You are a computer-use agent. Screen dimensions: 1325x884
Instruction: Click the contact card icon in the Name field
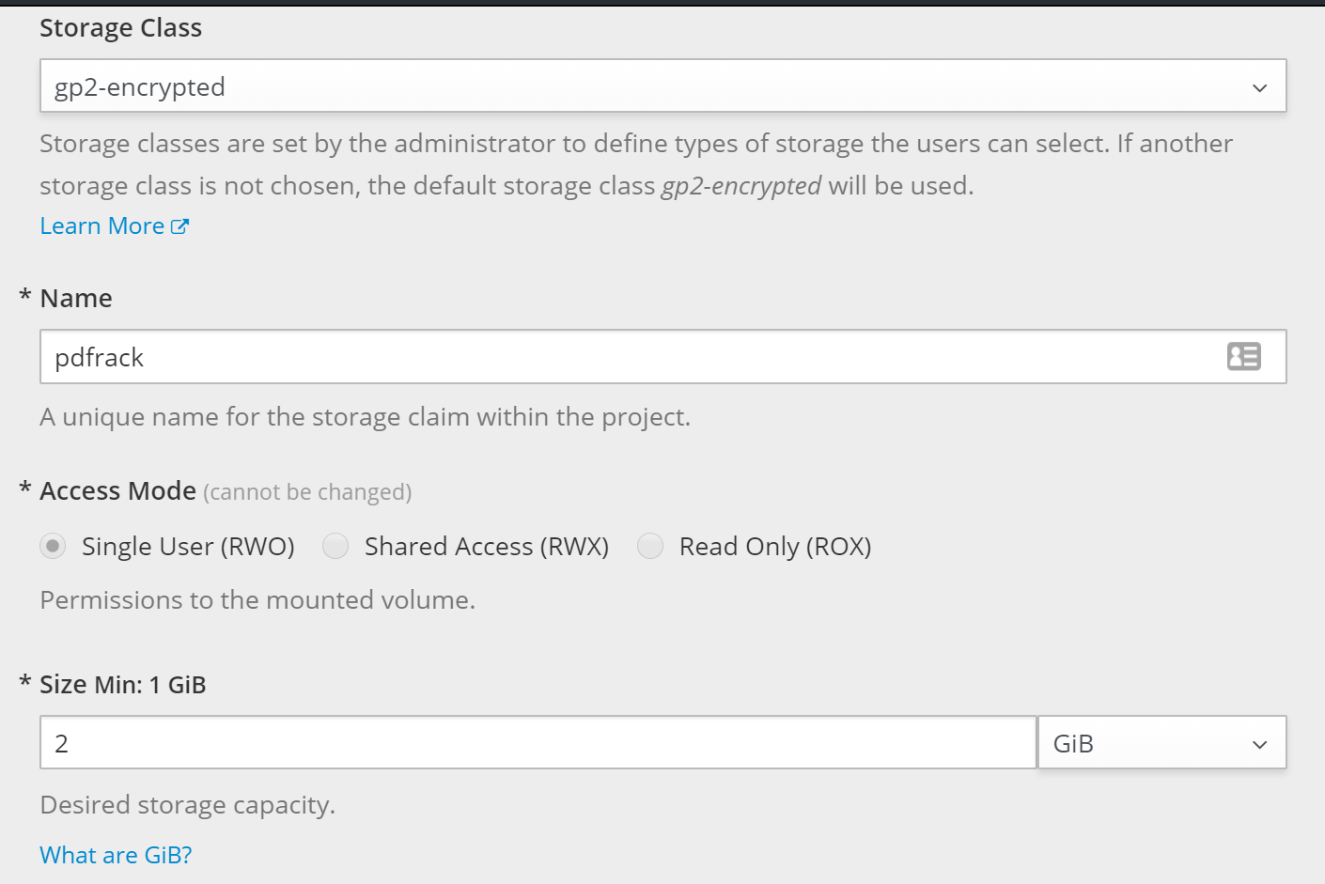click(1243, 357)
